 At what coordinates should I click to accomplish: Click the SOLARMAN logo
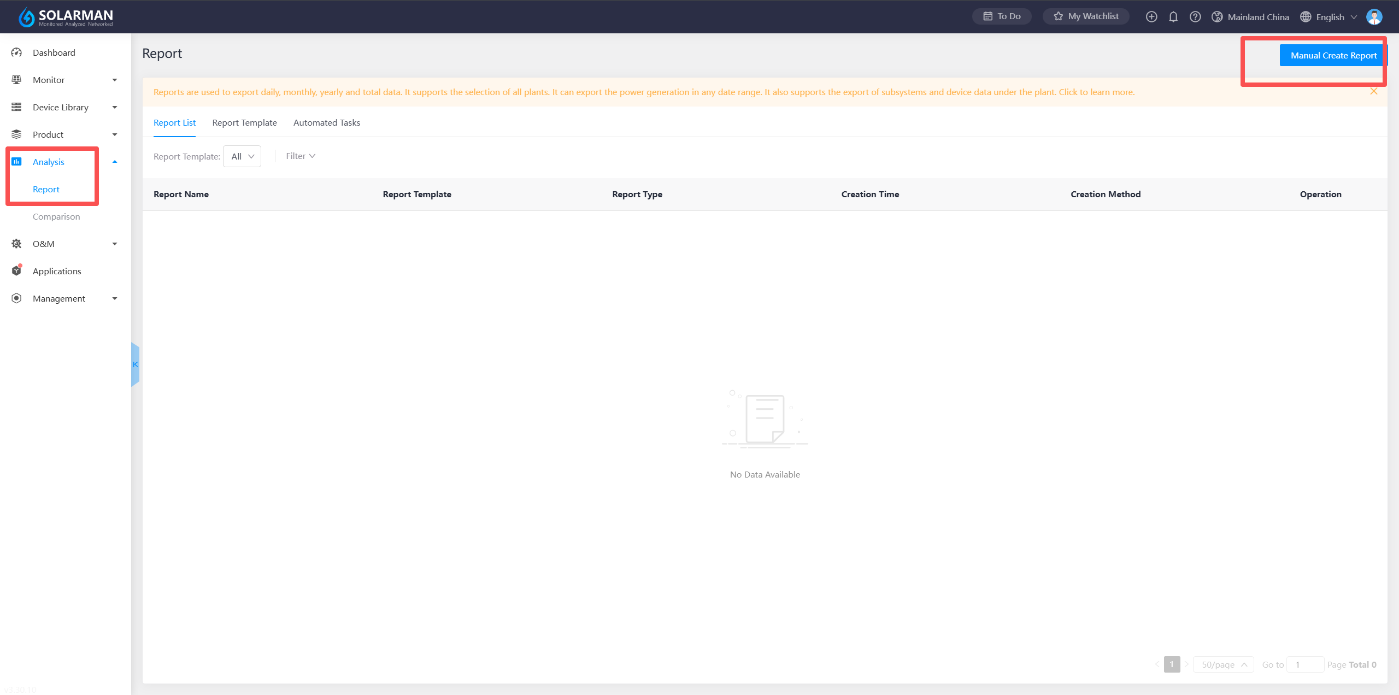pos(66,17)
